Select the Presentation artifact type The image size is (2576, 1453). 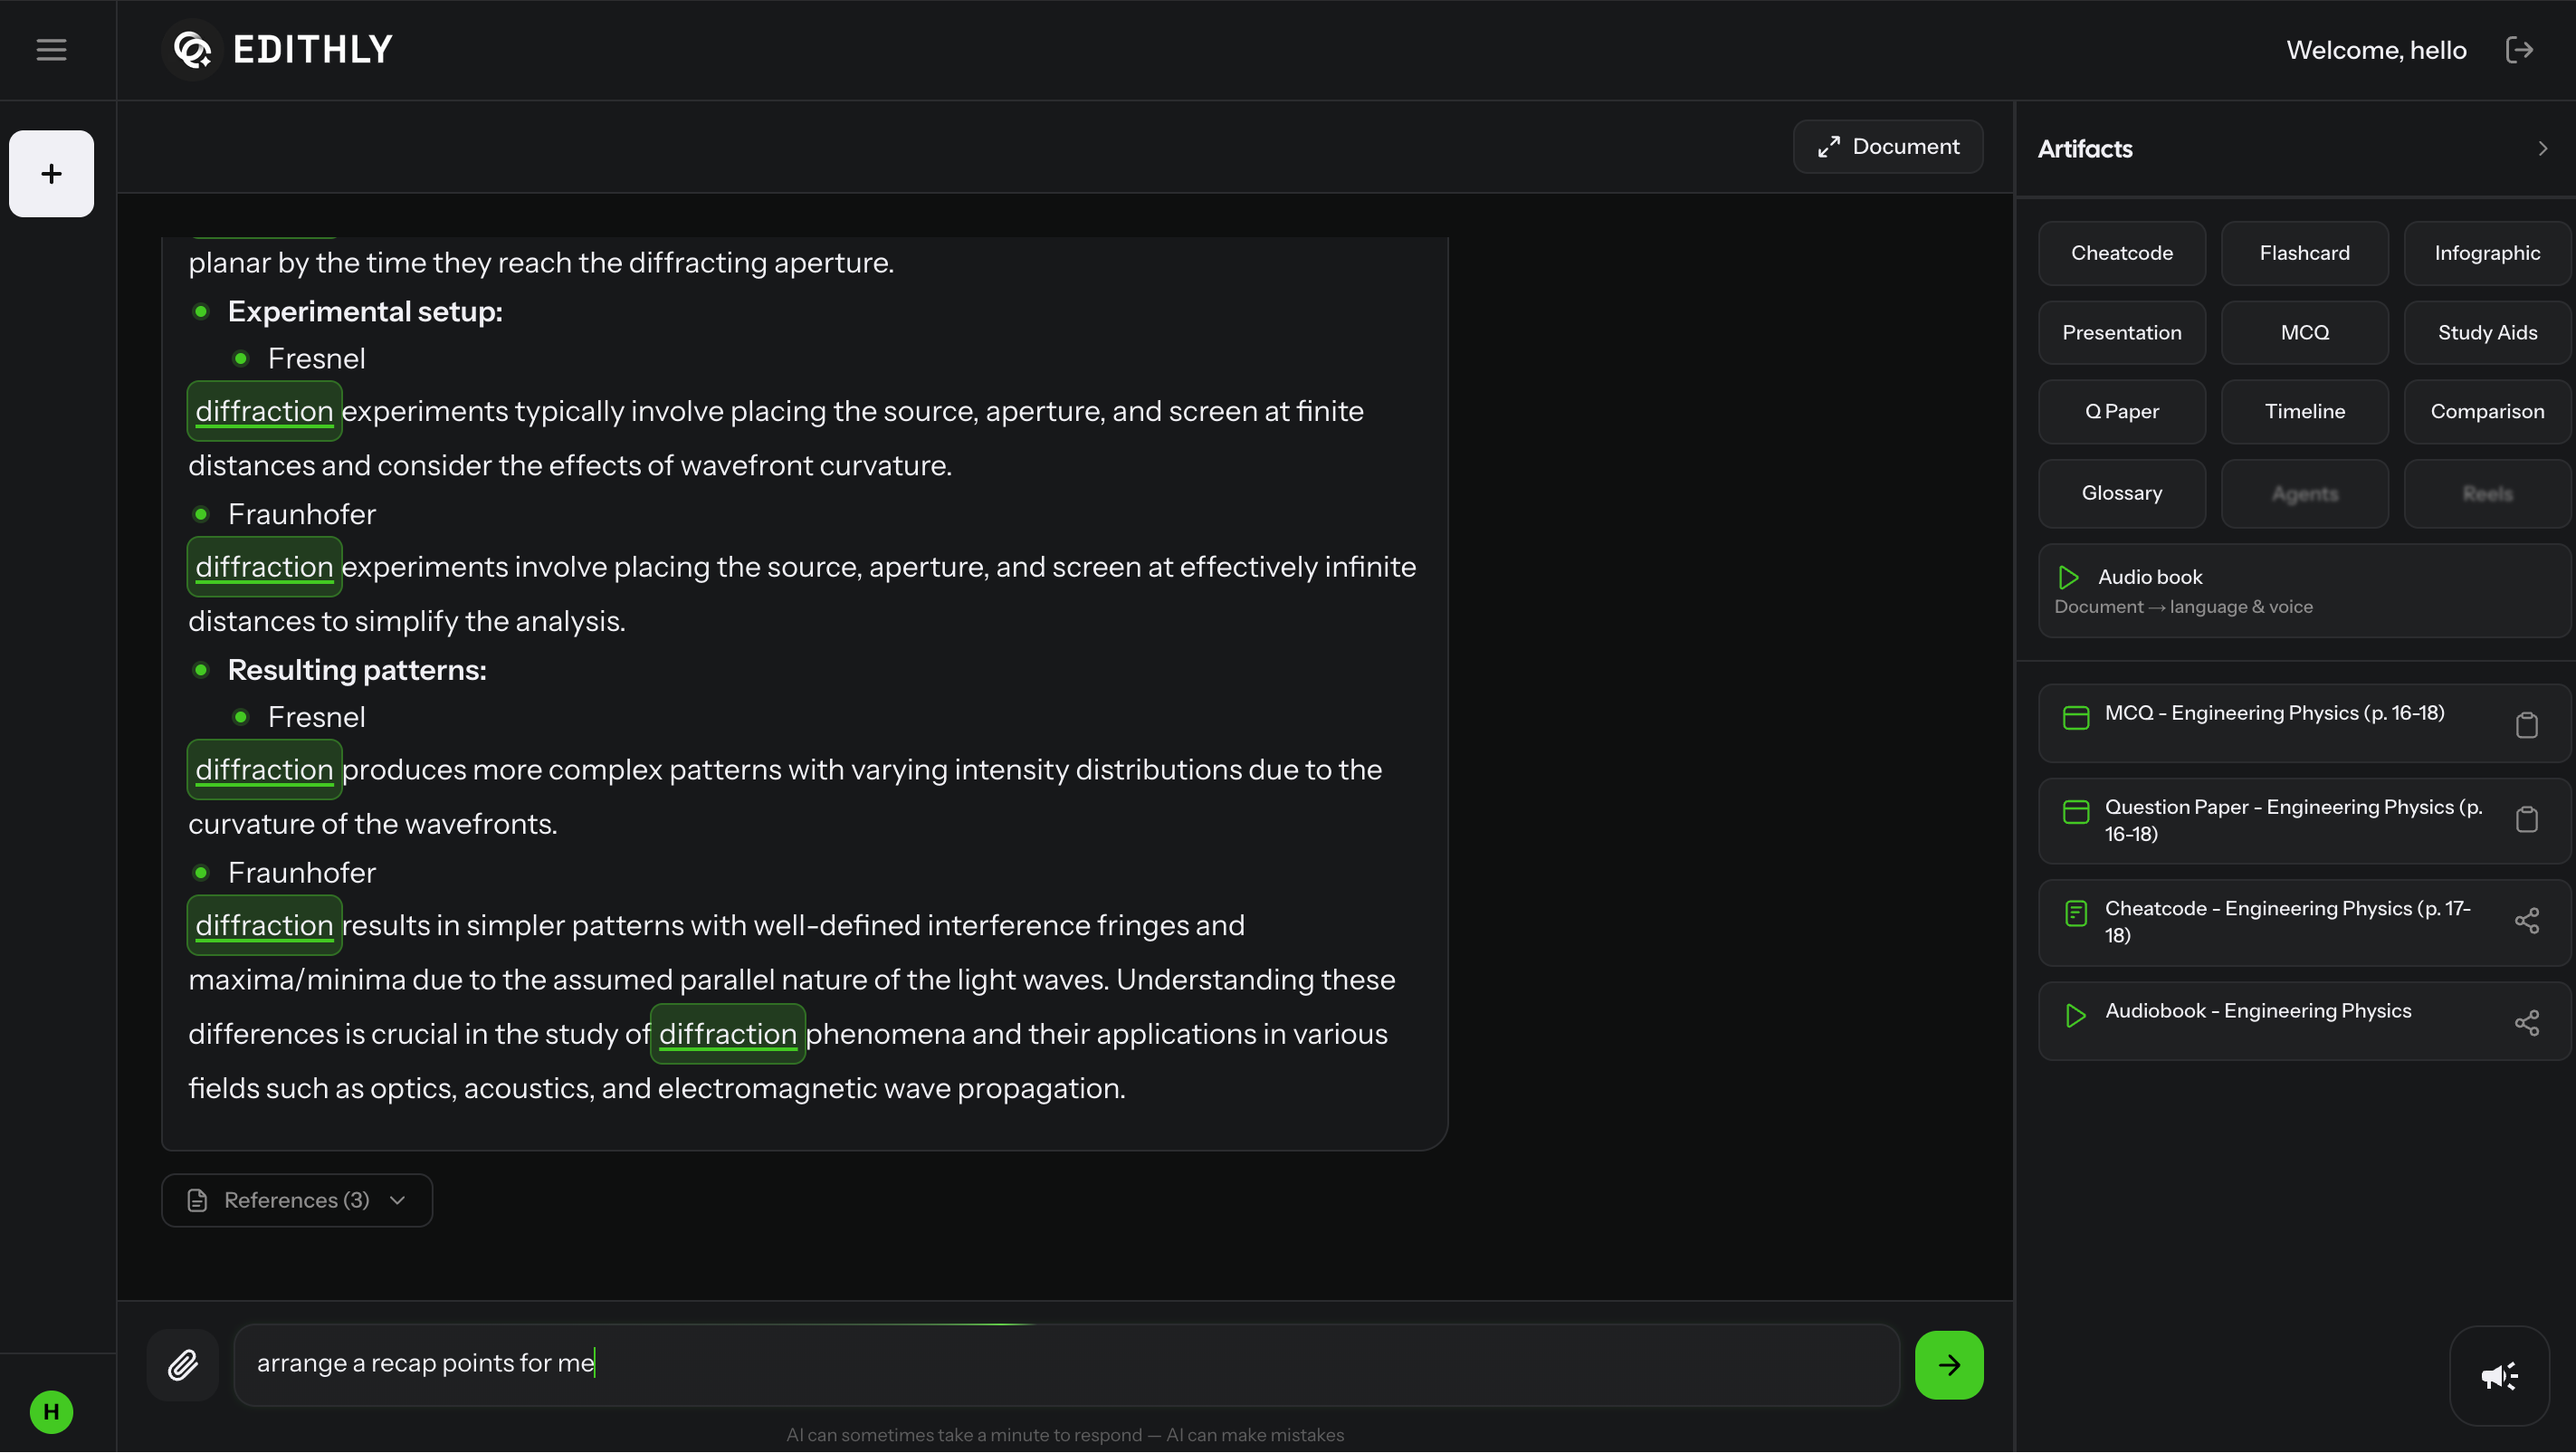pyautogui.click(x=2122, y=333)
